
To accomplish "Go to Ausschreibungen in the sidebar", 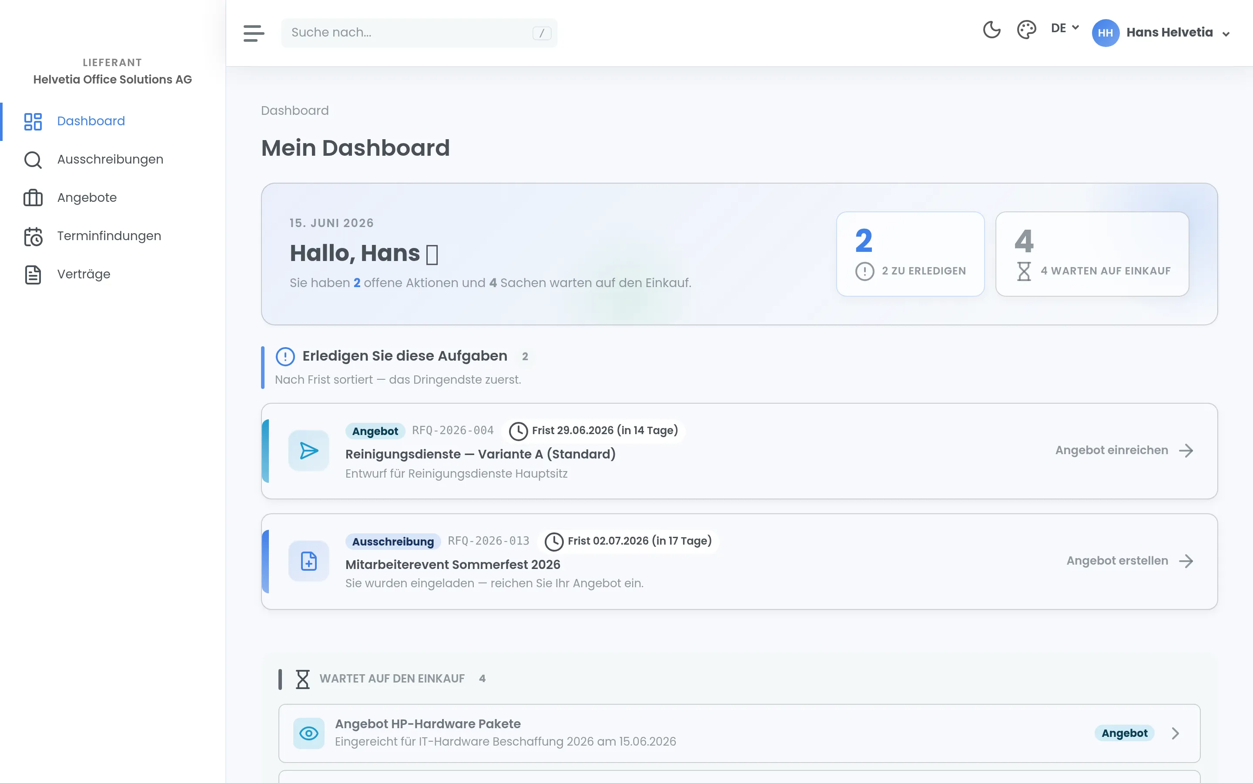I will 110,160.
